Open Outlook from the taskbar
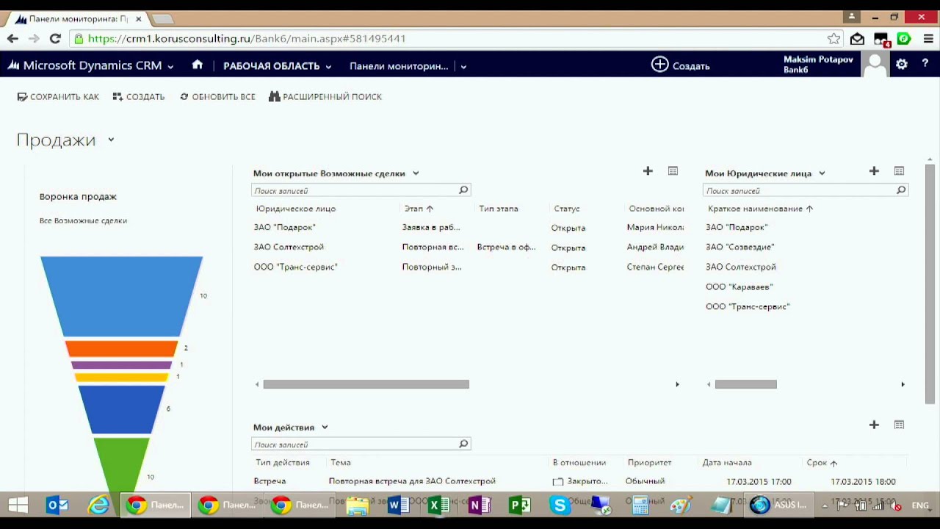940x529 pixels. coord(57,505)
